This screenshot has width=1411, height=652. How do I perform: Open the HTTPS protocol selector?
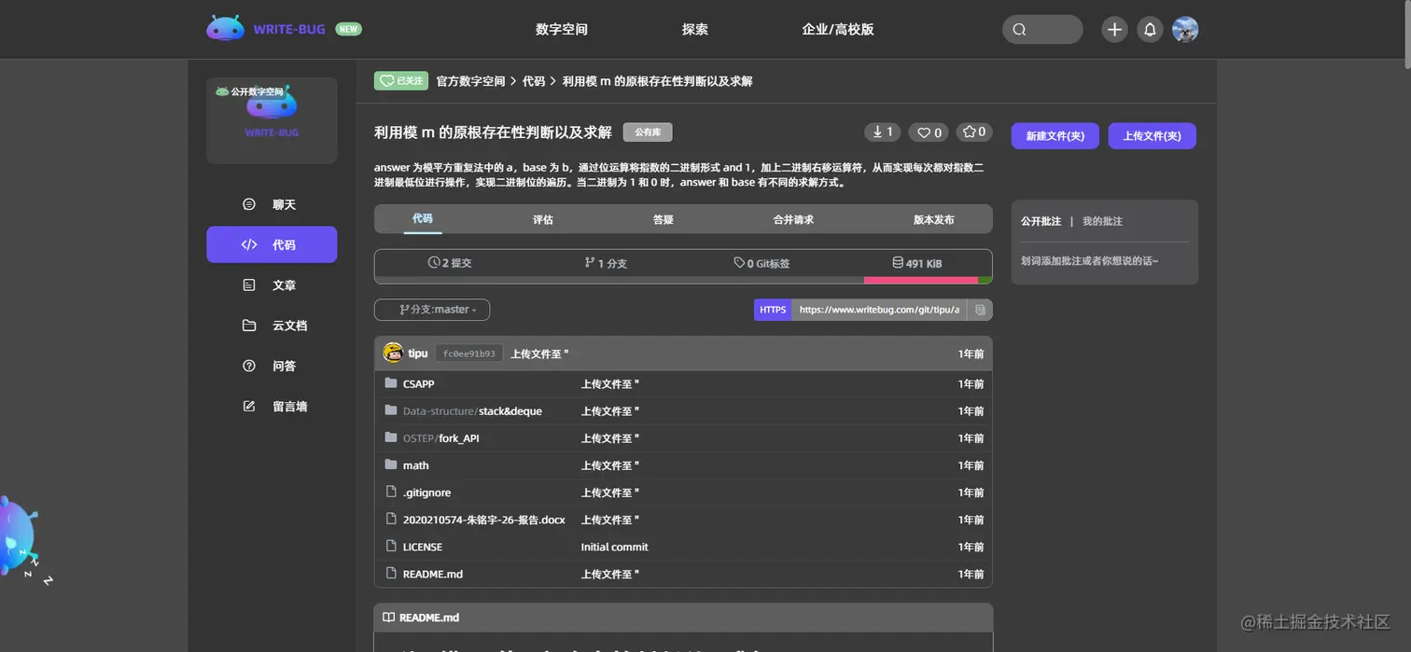(772, 309)
